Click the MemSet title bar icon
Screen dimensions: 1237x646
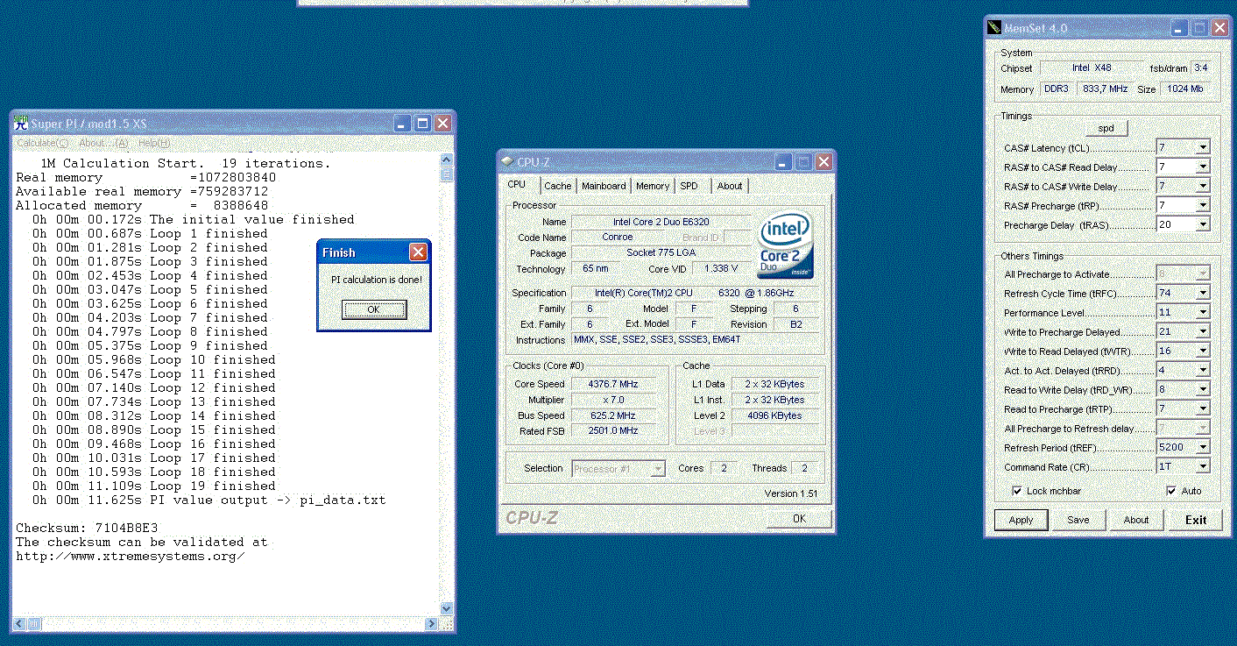pyautogui.click(x=994, y=28)
